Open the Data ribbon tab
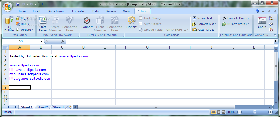 (x=96, y=11)
